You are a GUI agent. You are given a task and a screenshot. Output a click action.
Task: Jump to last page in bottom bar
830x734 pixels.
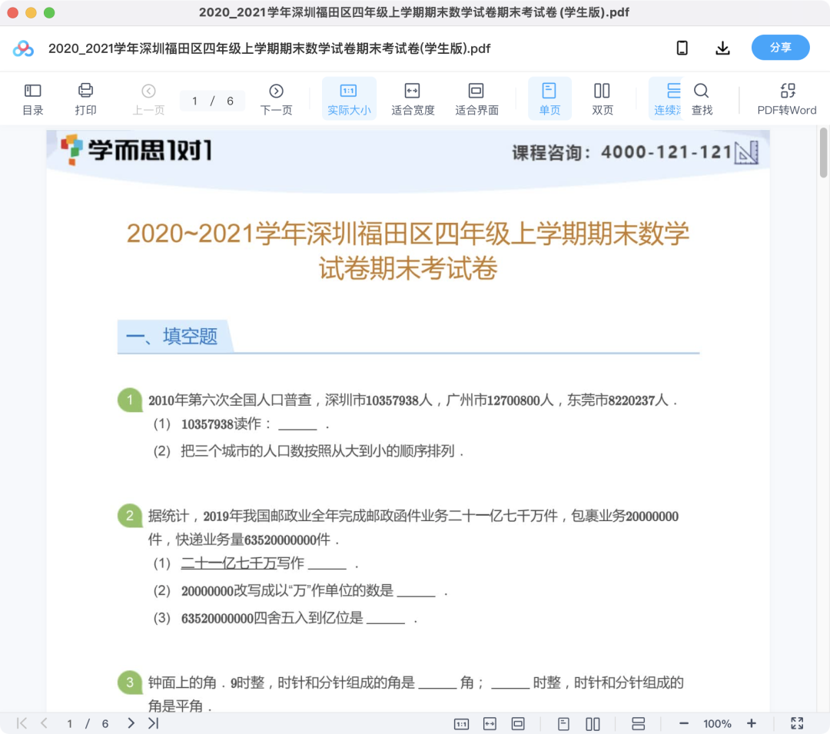coord(154,723)
